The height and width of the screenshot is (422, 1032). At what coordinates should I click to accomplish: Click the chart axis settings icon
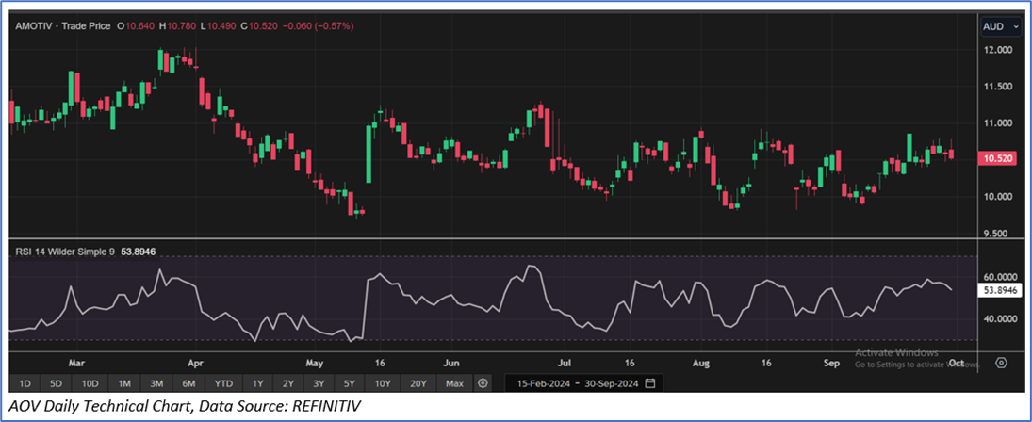point(1002,363)
